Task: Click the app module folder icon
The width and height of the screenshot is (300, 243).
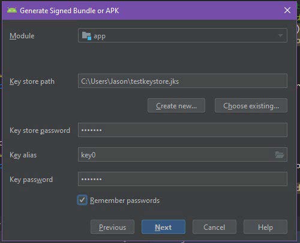Action: (x=86, y=36)
